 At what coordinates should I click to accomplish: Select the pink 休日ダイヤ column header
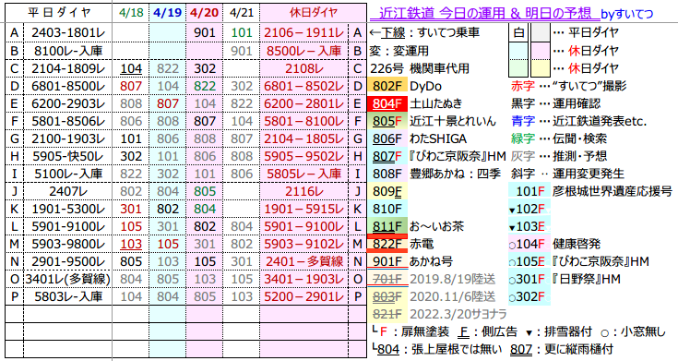pos(313,13)
